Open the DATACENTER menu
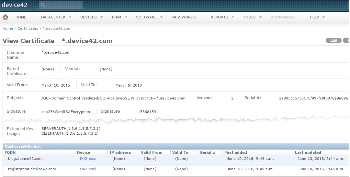The width and height of the screenshot is (350, 177). pyautogui.click(x=53, y=17)
